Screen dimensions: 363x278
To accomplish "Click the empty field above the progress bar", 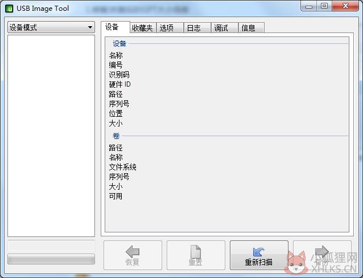I will tap(51, 246).
